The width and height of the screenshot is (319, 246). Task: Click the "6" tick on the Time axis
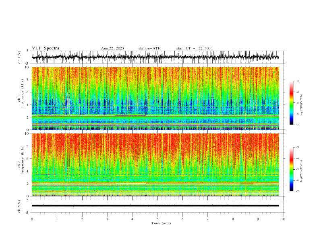pyautogui.click(x=182, y=219)
